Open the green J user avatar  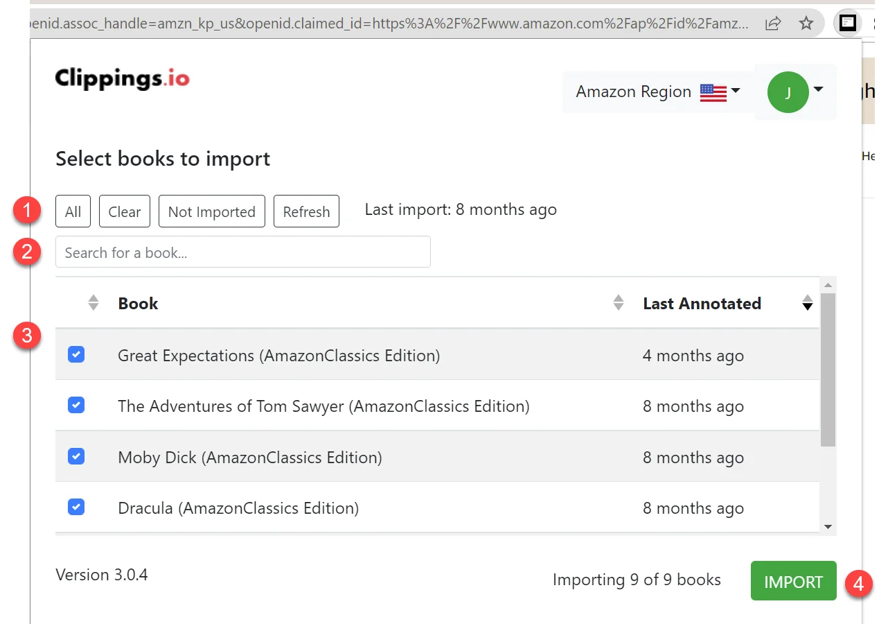[788, 92]
